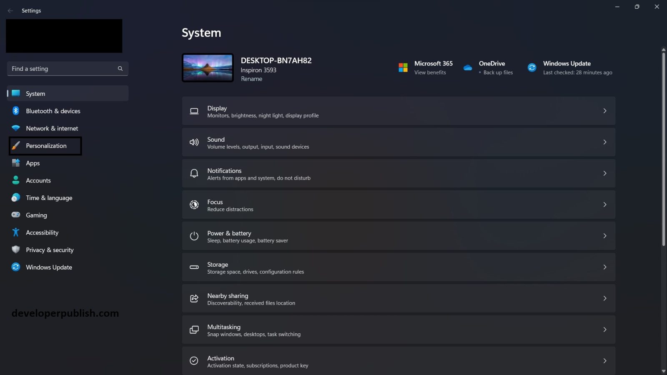This screenshot has width=667, height=375.
Task: Open the Accessibility icon in sidebar
Action: click(x=15, y=232)
